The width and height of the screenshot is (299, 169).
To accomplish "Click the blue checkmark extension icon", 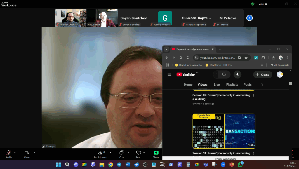I will pos(256,58).
